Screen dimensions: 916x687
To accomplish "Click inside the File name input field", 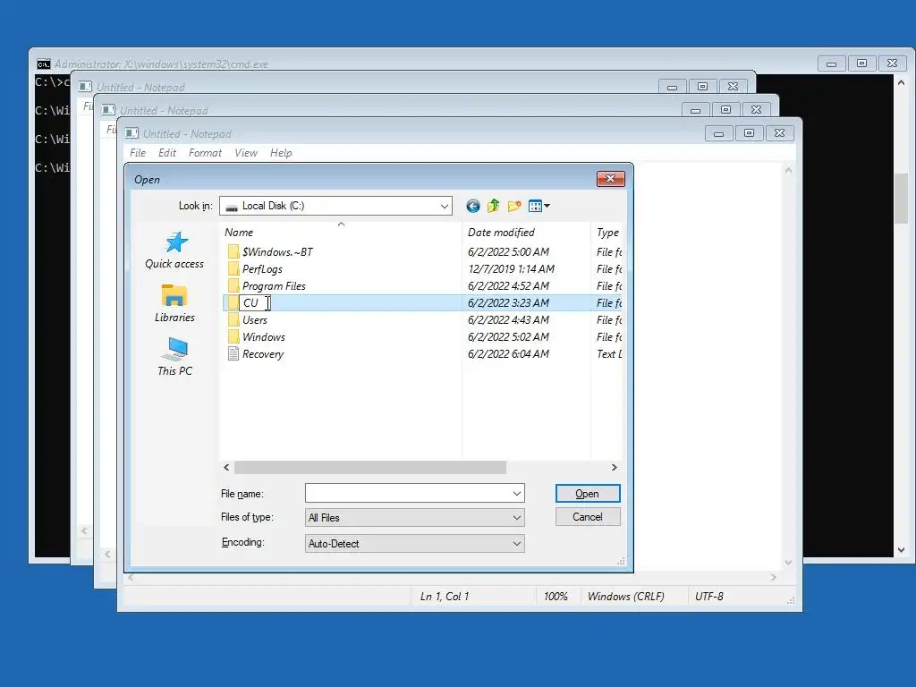I will (408, 494).
